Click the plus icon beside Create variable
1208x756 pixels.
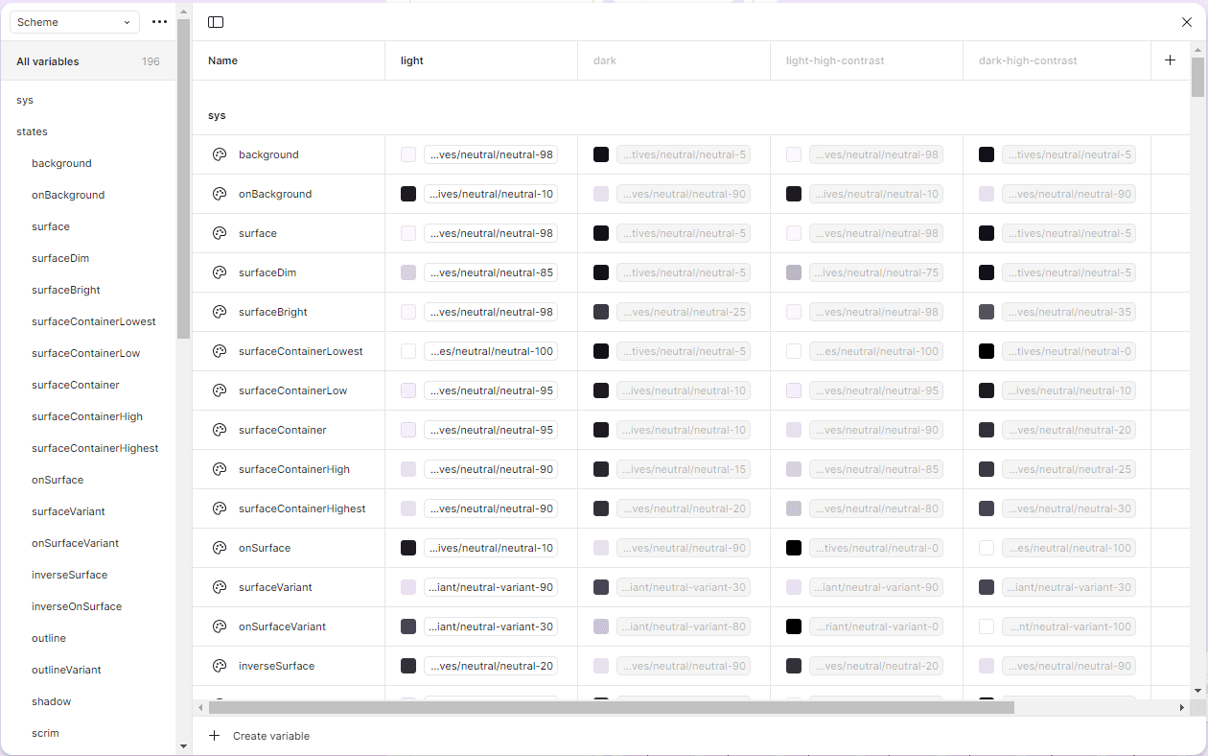coord(214,736)
